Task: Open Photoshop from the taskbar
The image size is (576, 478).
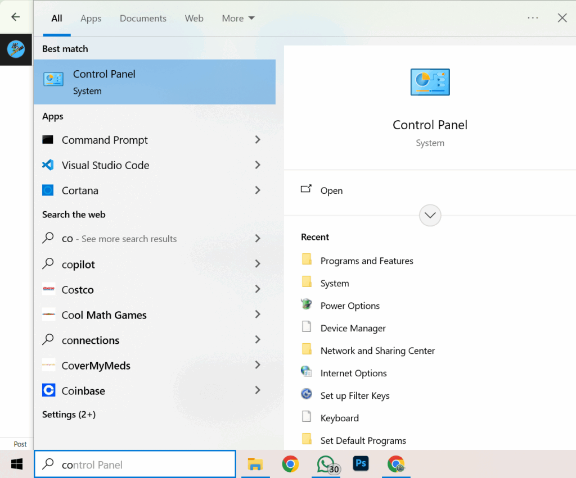Action: (361, 464)
